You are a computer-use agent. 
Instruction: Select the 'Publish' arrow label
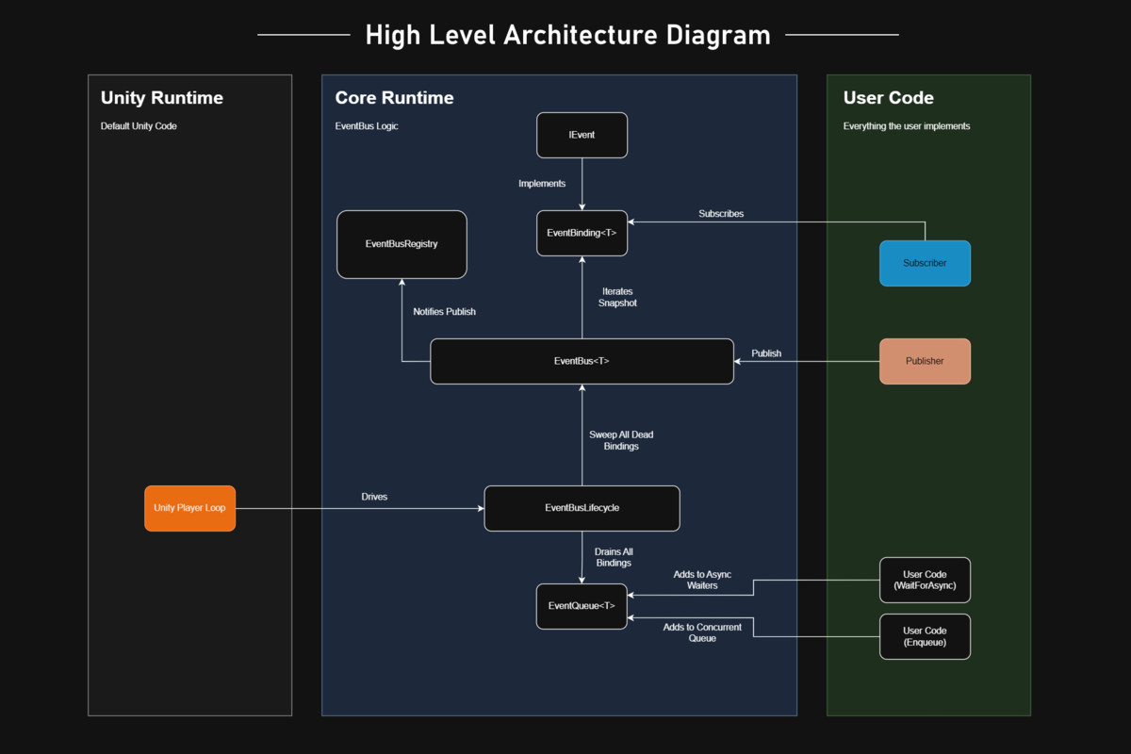coord(766,353)
